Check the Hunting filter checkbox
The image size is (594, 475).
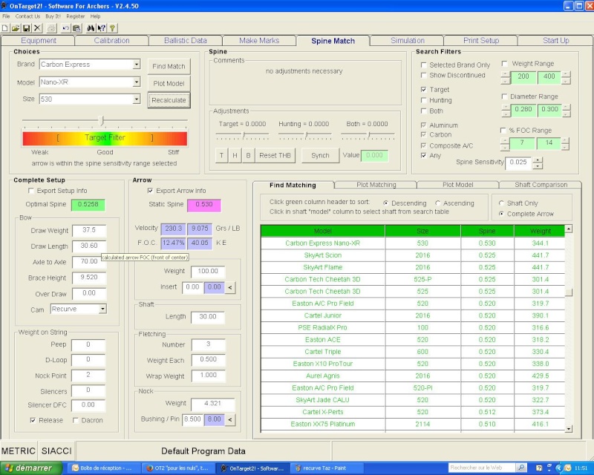(423, 100)
